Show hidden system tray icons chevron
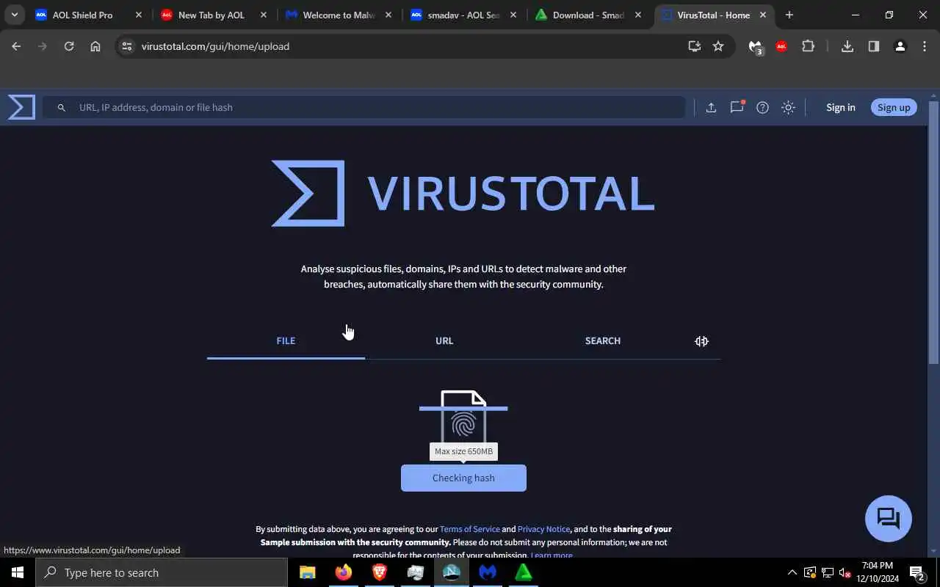 pos(792,572)
